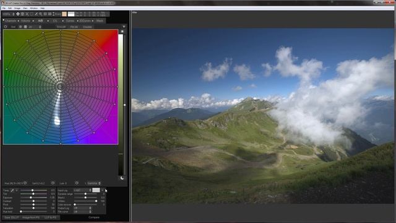This screenshot has height=223, width=396.
Task: Click the Tint slider handle
Action: tap(33, 194)
